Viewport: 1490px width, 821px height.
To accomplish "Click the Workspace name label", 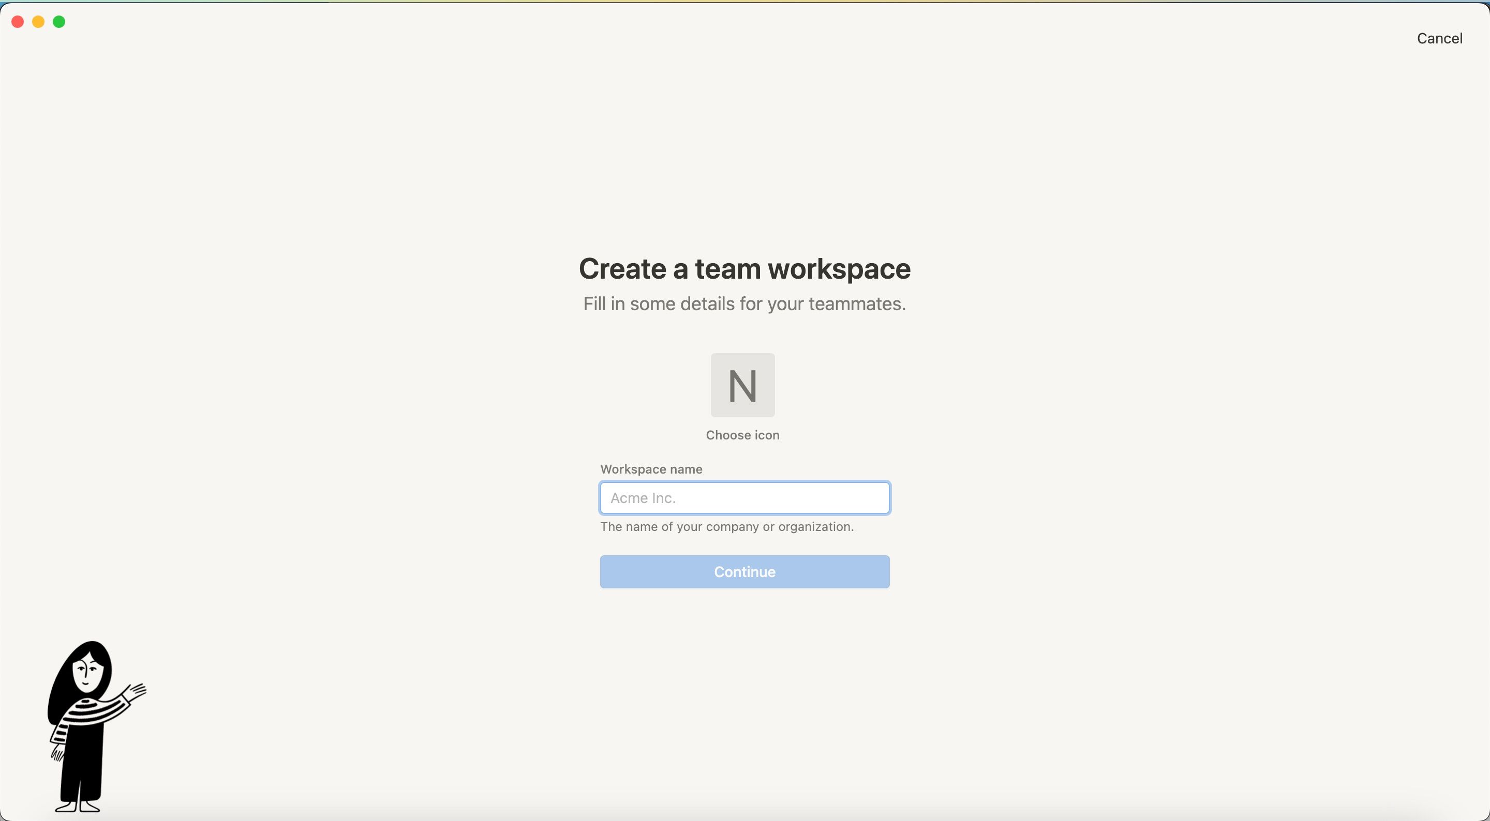I will (x=650, y=469).
